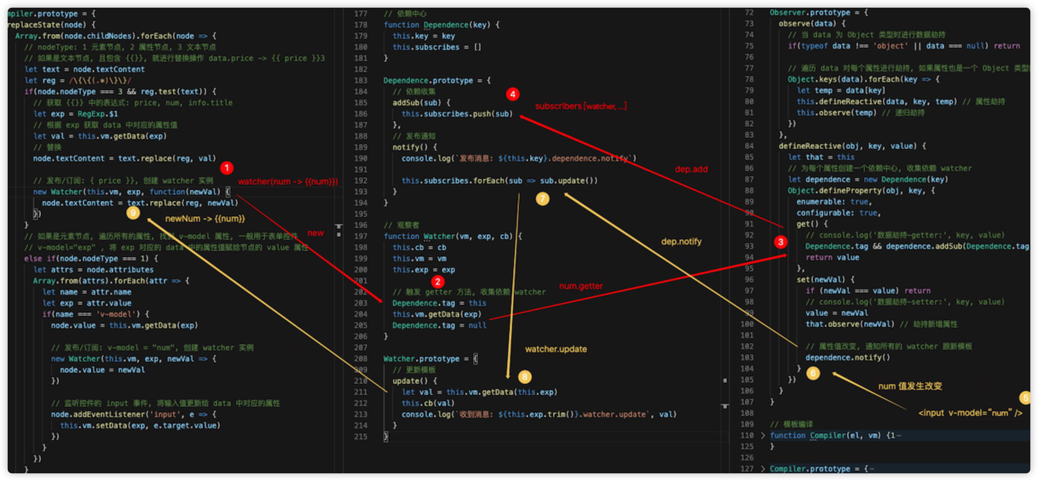The height and width of the screenshot is (481, 1038).
Task: Click the 'watcher.update' yellow annotation label
Action: click(556, 349)
